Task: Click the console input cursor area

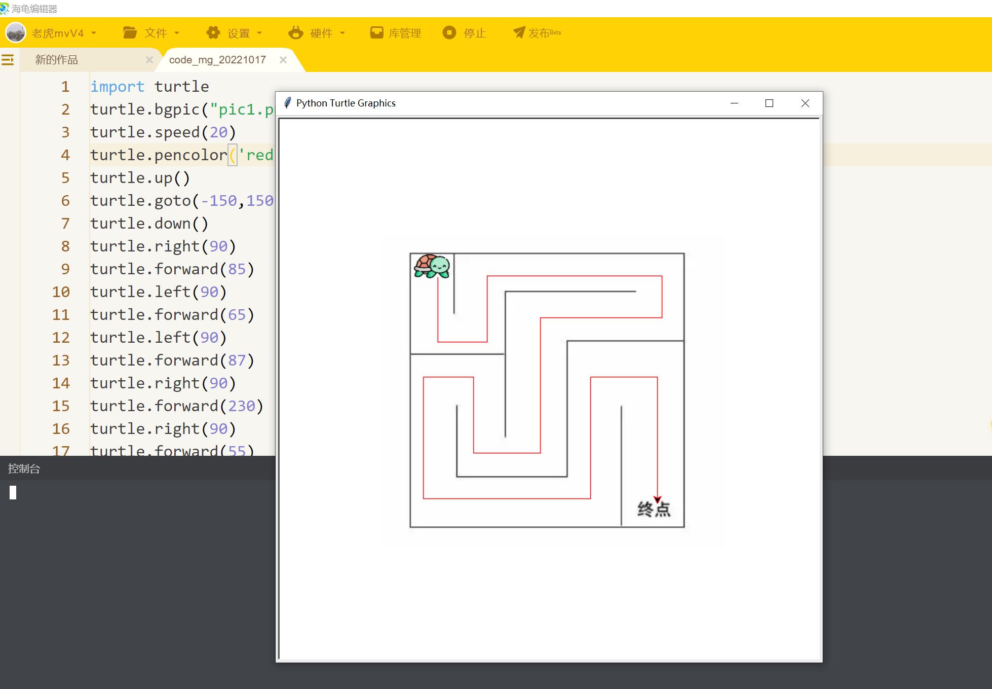Action: pos(13,492)
